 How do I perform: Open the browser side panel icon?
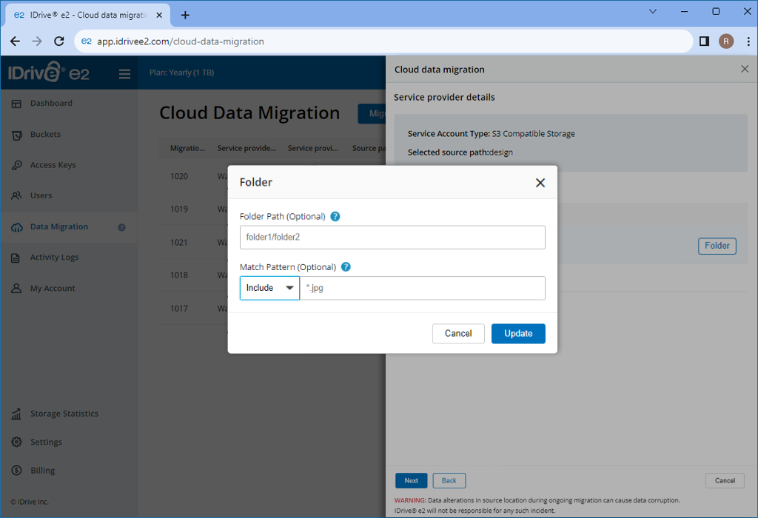point(705,41)
